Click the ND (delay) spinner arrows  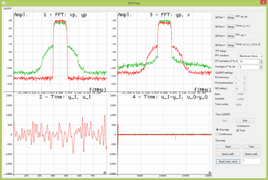tap(245, 89)
